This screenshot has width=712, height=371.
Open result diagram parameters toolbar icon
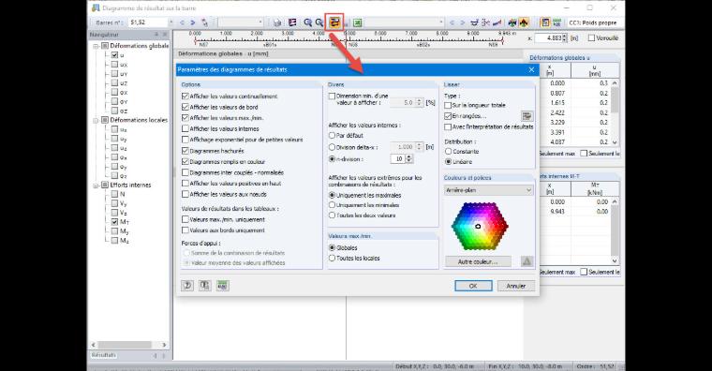pos(334,22)
